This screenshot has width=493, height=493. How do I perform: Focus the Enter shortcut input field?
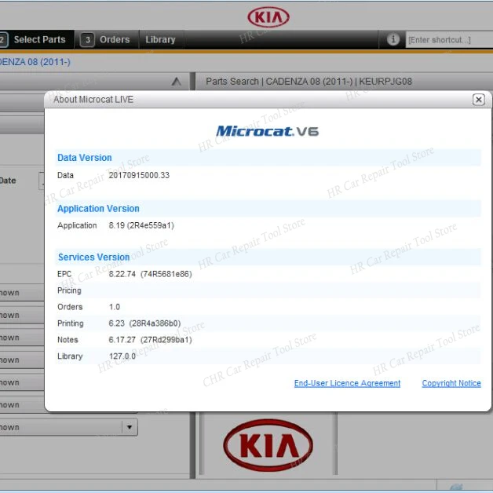(x=449, y=40)
